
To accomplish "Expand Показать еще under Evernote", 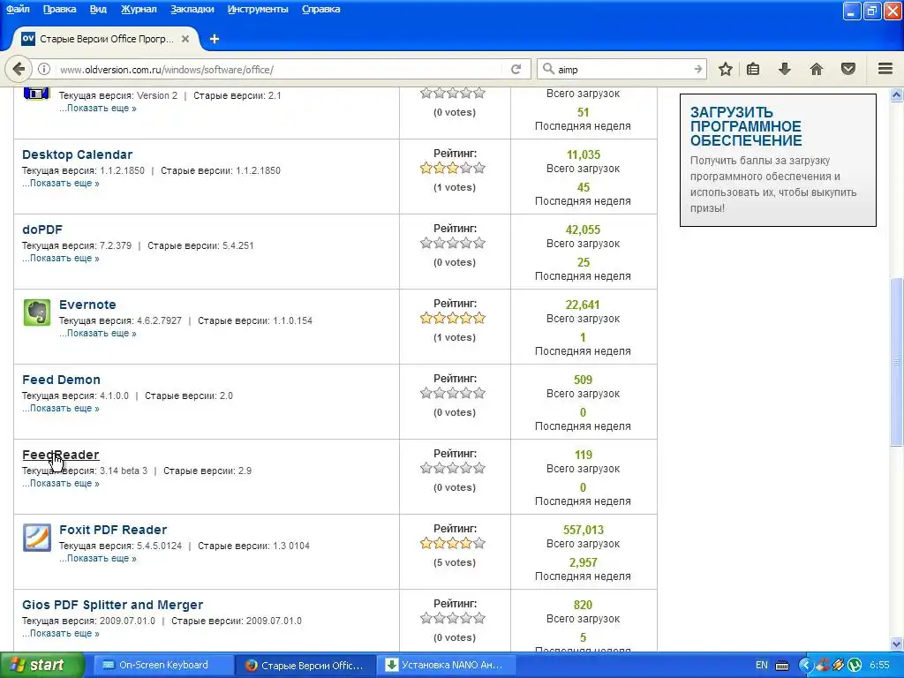I will 97,333.
